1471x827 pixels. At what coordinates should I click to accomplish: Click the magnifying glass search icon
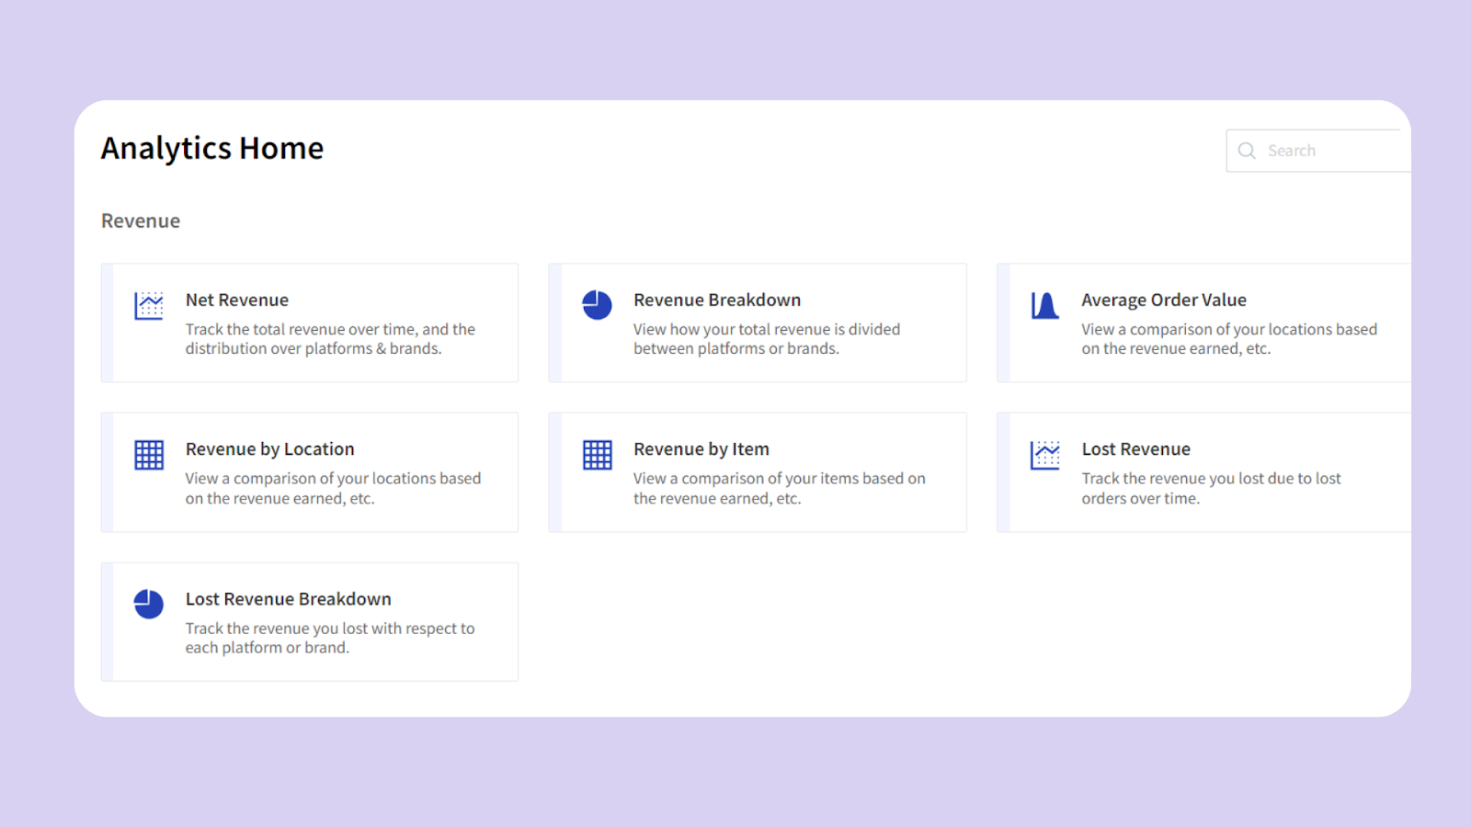[x=1247, y=150]
